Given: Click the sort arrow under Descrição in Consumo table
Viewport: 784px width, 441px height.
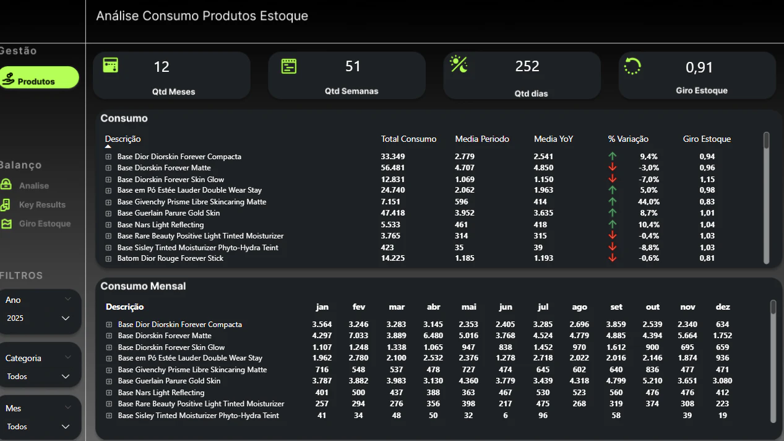Looking at the screenshot, I should point(108,147).
